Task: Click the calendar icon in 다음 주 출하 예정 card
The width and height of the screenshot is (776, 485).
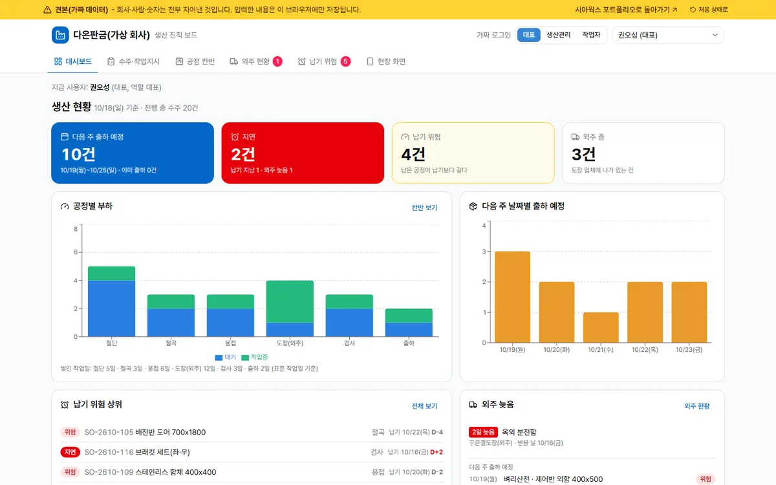Action: (65, 137)
